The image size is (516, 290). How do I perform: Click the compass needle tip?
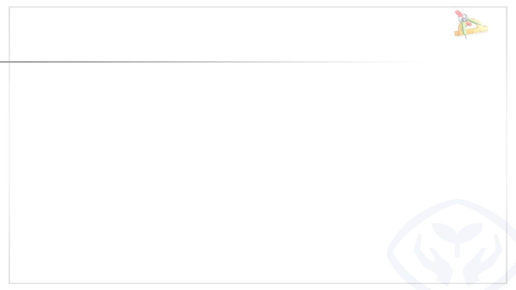[x=466, y=38]
